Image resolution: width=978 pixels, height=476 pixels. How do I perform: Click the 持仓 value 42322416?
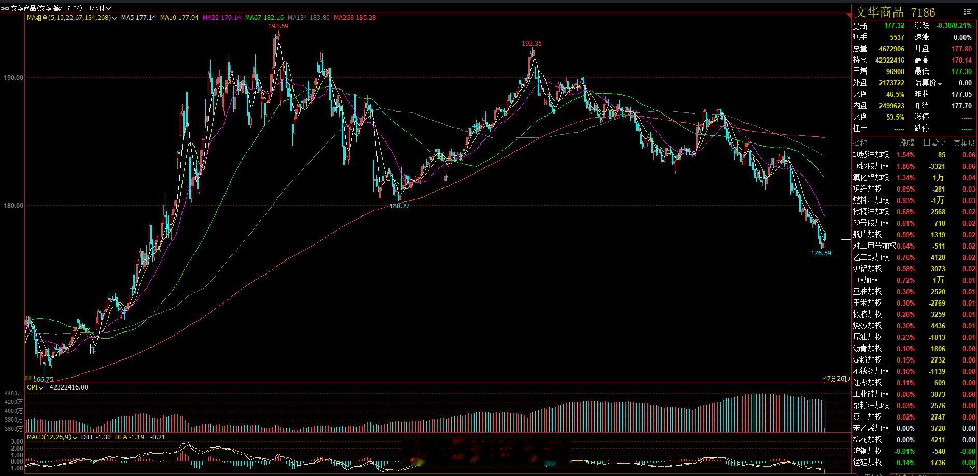pos(890,60)
